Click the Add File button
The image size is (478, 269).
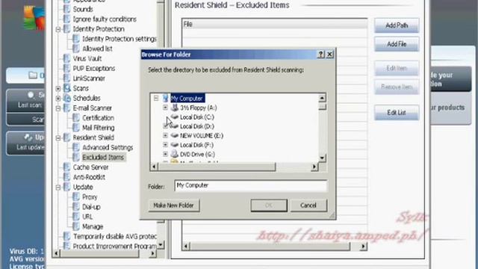click(397, 44)
